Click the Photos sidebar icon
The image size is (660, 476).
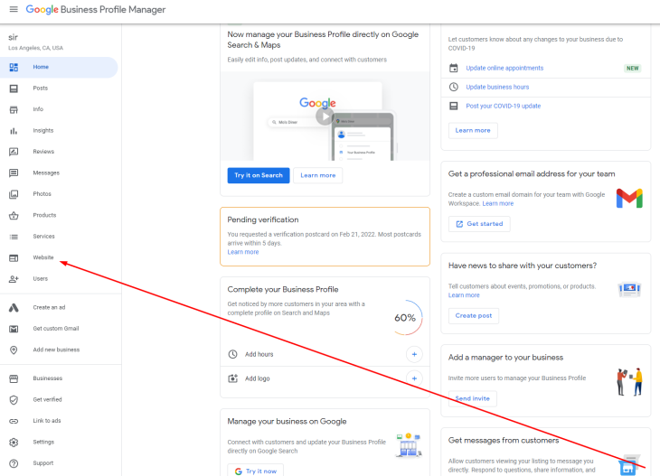14,194
